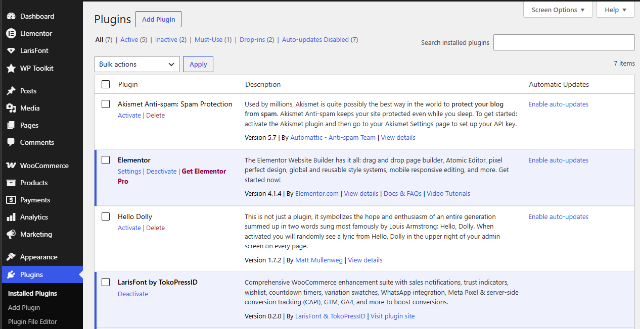Open the Appearance menu item
The image size is (640, 329).
(41, 257)
